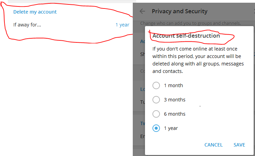255x156 pixels.
Task: Open the blue '1 year' value link
Action: pyautogui.click(x=122, y=25)
